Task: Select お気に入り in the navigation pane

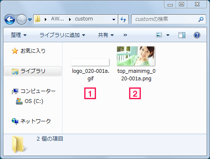Action: [33, 51]
